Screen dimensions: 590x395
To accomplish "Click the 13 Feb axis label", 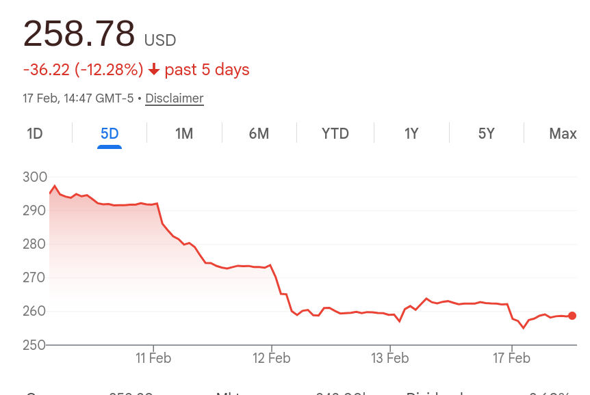I will click(x=390, y=357).
